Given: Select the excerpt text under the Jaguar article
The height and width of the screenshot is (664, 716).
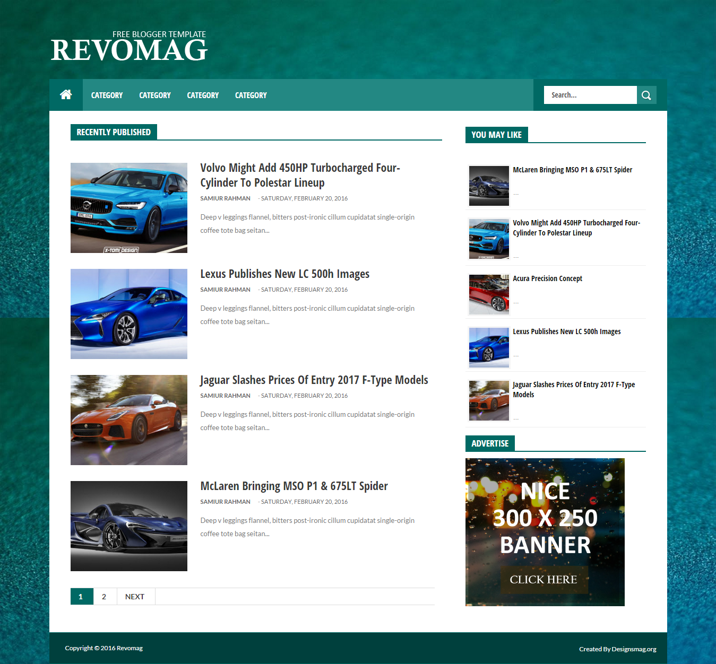Looking at the screenshot, I should [307, 421].
